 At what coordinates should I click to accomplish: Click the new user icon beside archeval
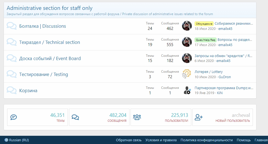coord(198,117)
